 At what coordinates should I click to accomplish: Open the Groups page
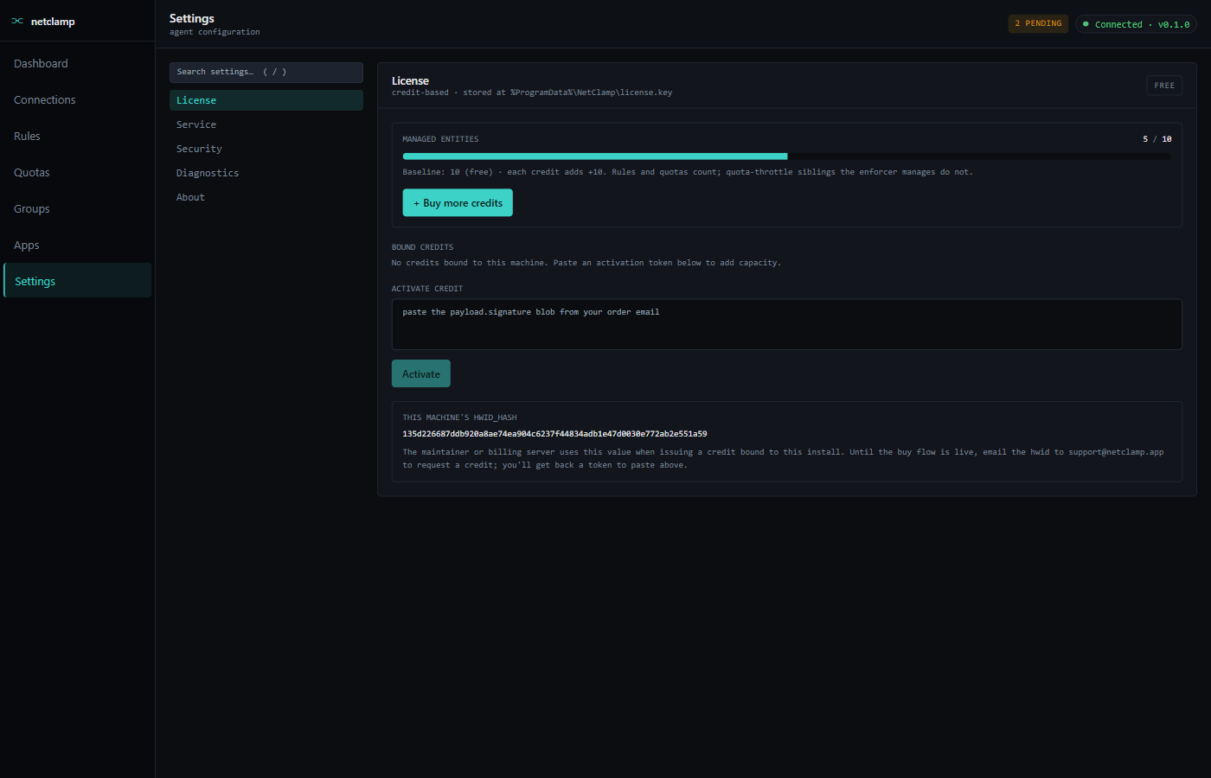point(77,209)
